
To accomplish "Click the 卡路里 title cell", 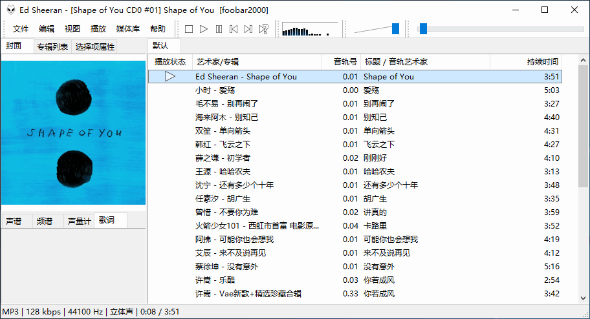I will click(x=375, y=226).
